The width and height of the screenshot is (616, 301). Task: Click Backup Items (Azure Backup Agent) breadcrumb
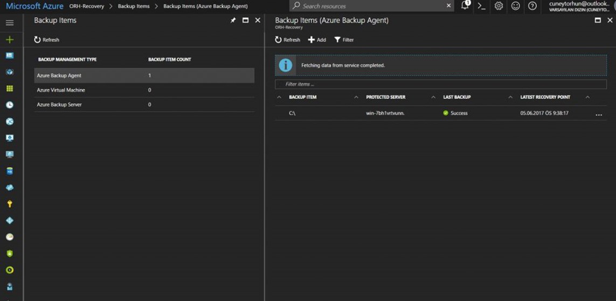pos(205,6)
